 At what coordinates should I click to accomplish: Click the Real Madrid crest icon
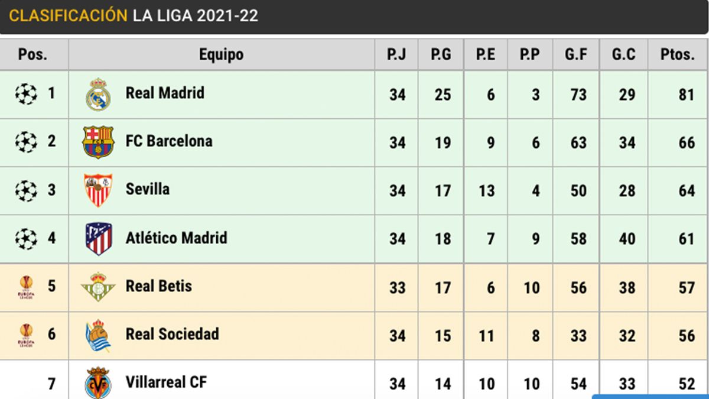click(98, 94)
